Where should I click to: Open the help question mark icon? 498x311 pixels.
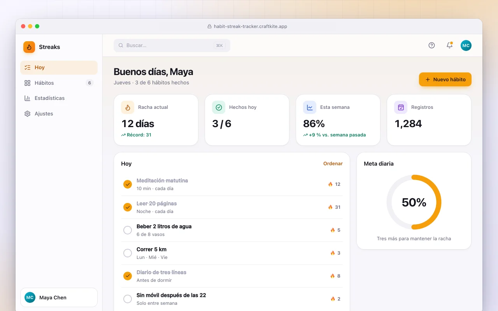pos(431,45)
